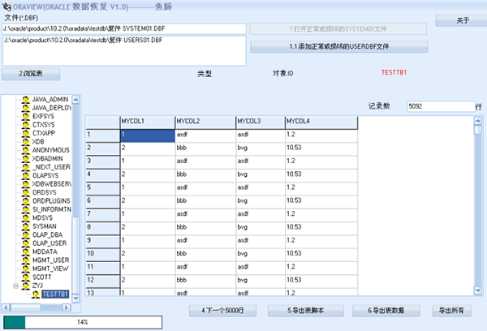This screenshot has height=331, width=487.
Task: Click the MGMT_USER user icon
Action: coord(26,260)
